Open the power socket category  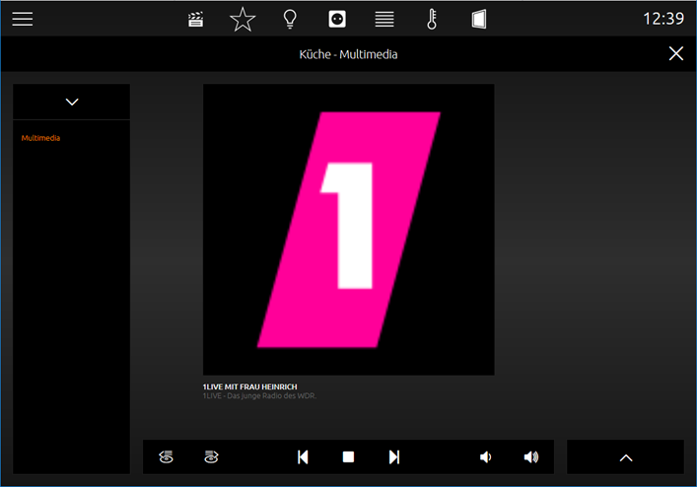[337, 20]
